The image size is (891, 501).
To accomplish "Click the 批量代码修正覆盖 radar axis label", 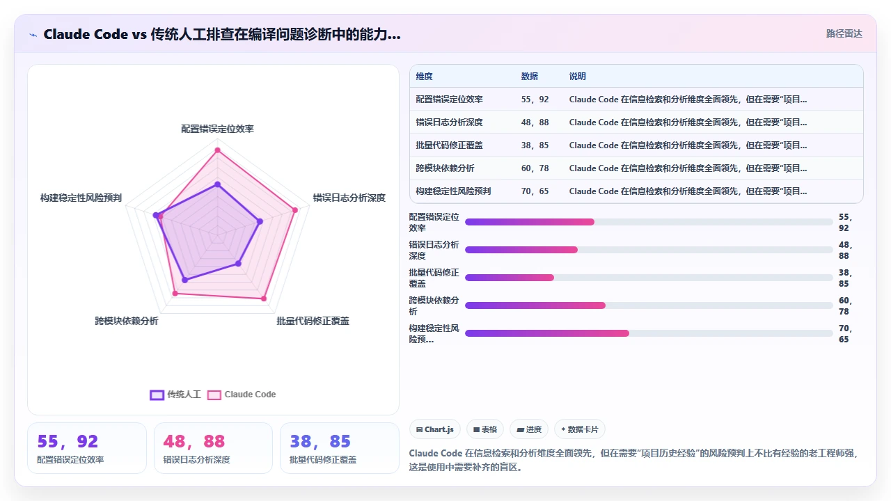I will 313,321.
